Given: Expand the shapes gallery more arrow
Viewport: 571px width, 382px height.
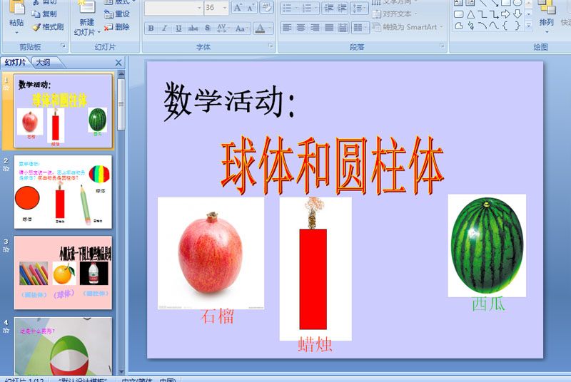Looking at the screenshot, I should click(528, 26).
